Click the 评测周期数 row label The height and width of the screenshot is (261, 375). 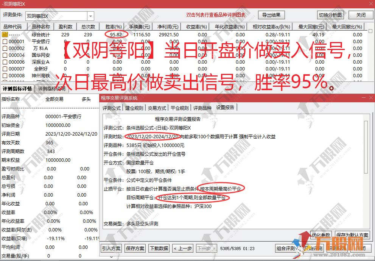[13, 151]
